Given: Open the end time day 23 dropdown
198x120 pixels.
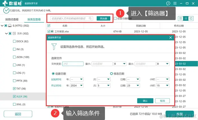Looking at the screenshot, I should point(133,86).
